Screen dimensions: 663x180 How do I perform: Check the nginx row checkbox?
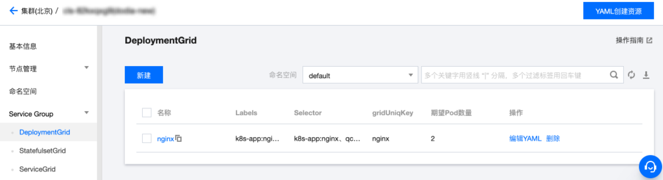click(147, 138)
